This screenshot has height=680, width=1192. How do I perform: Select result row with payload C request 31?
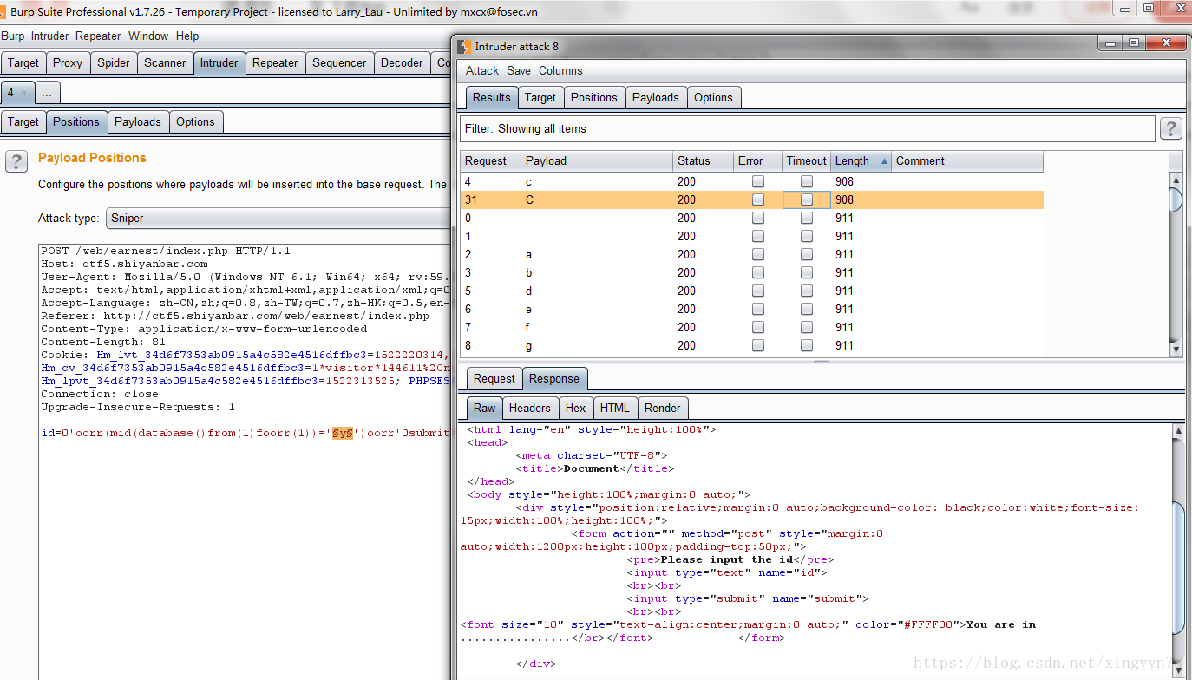751,199
